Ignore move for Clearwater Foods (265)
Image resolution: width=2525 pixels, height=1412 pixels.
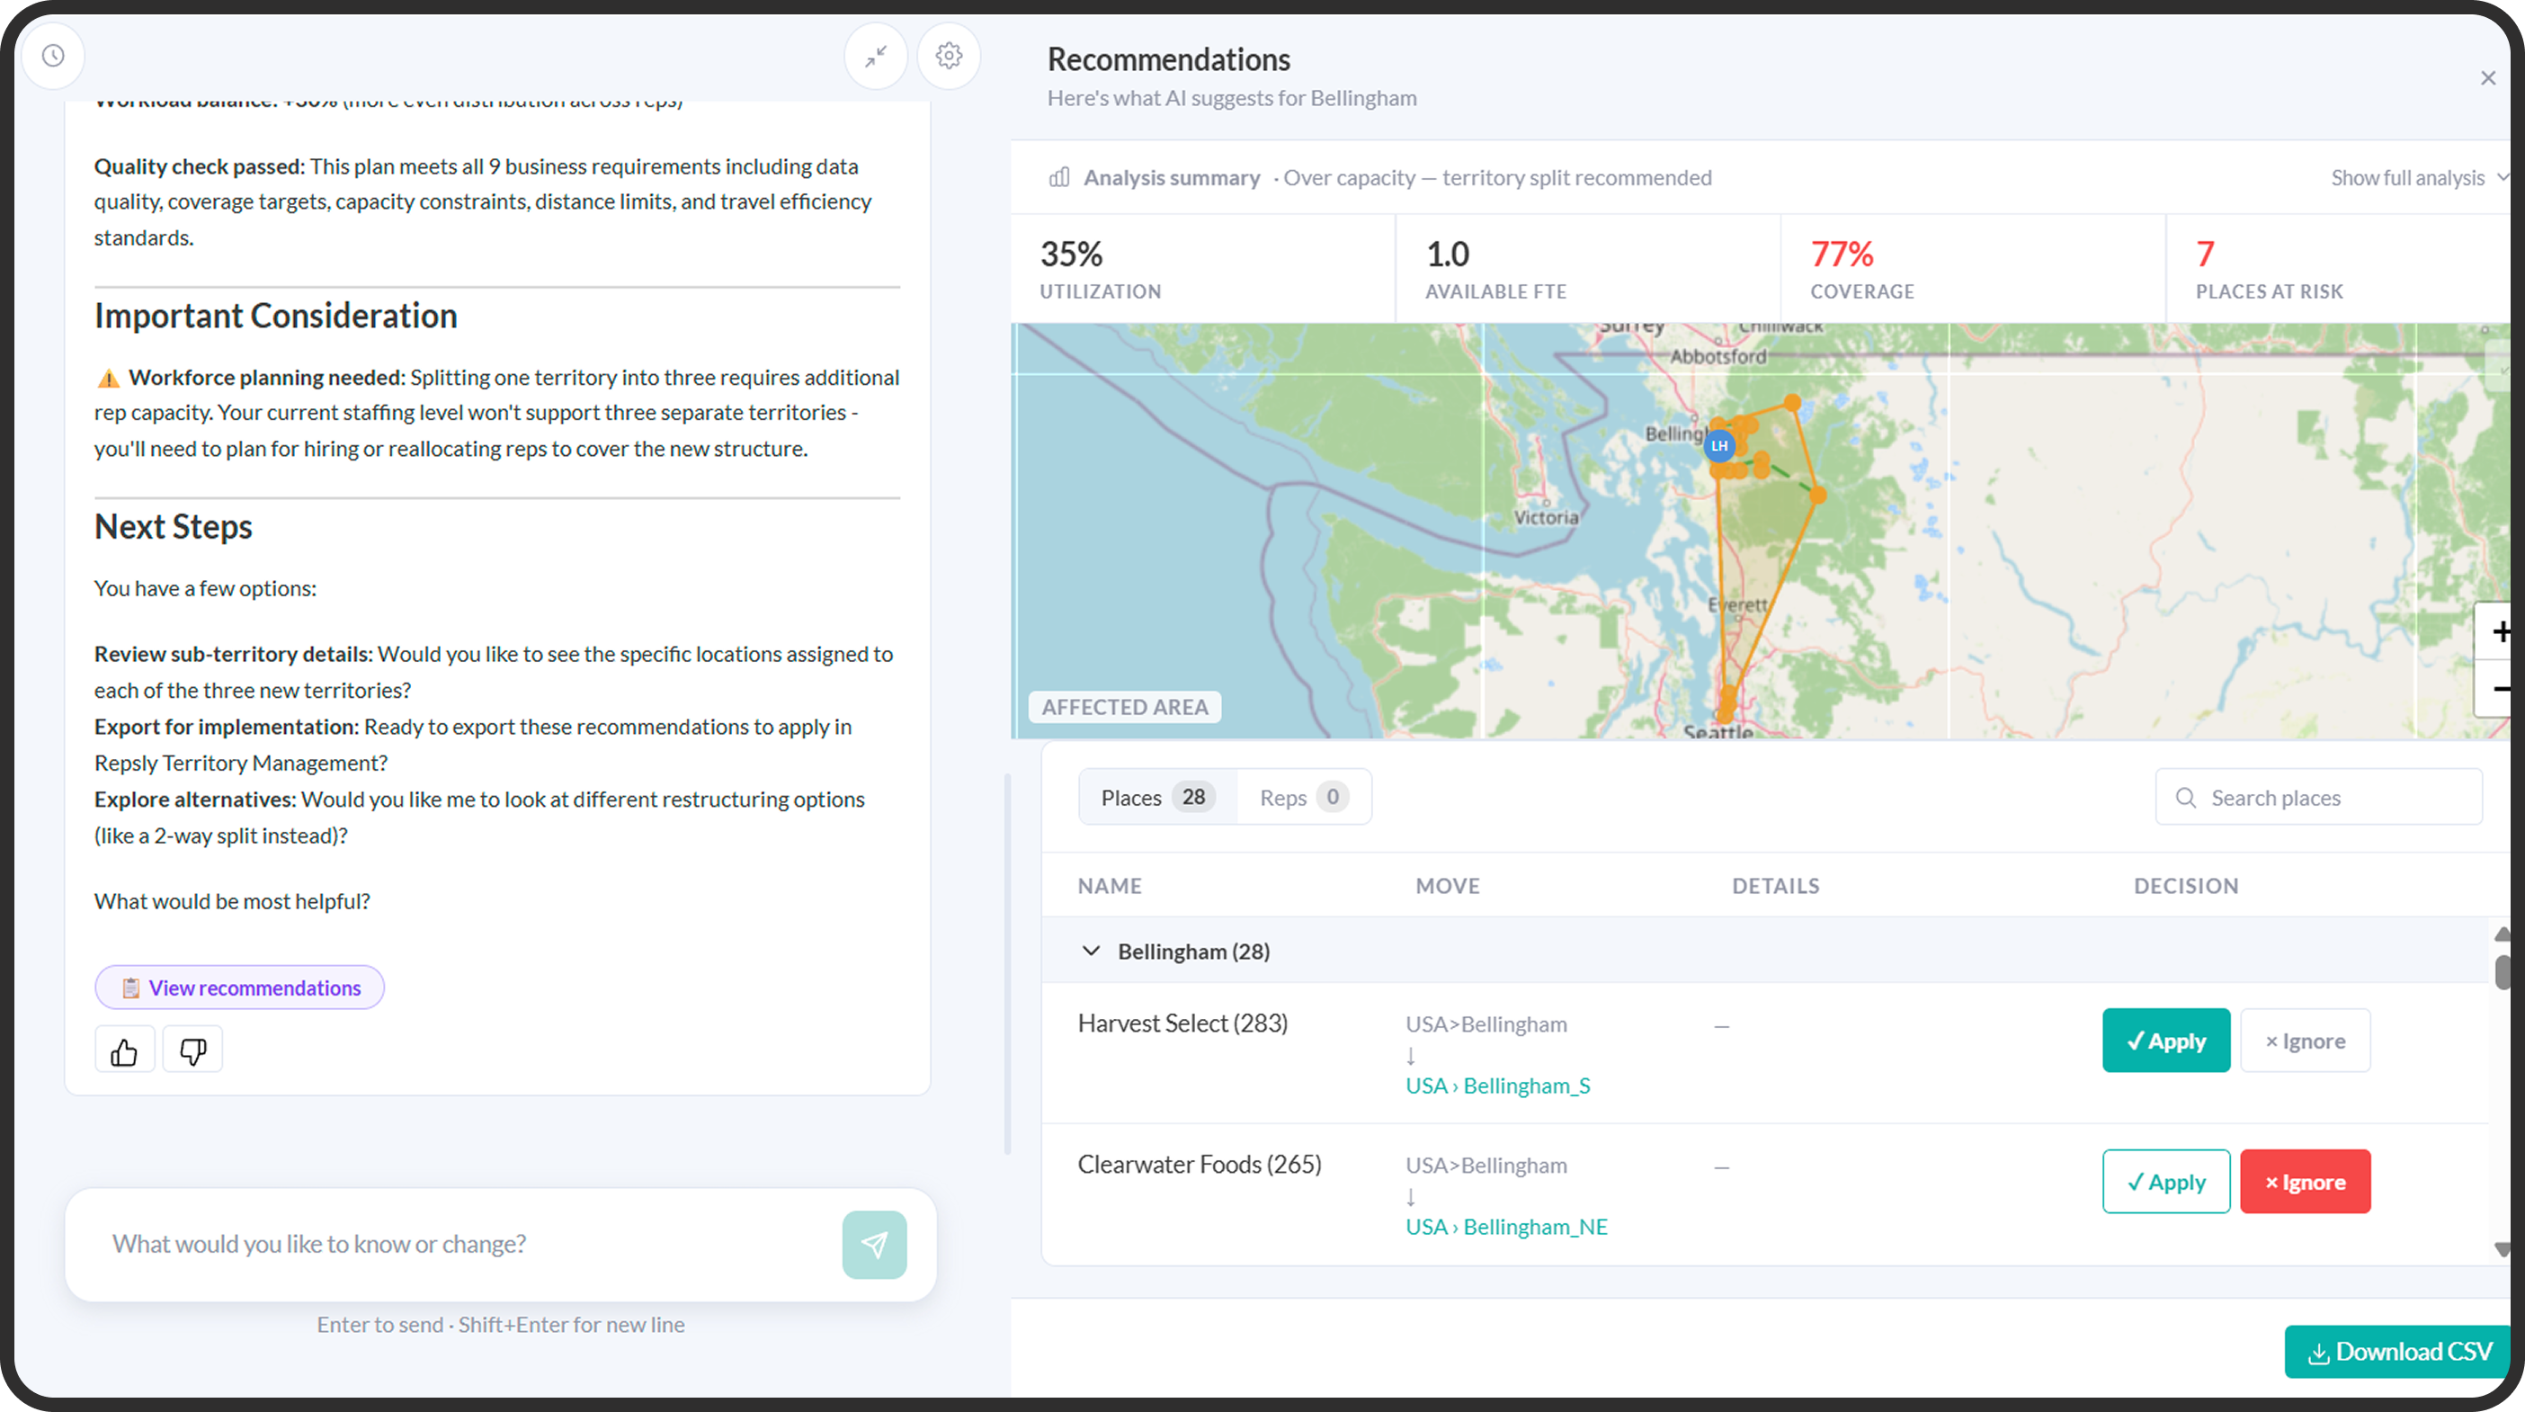(2305, 1182)
